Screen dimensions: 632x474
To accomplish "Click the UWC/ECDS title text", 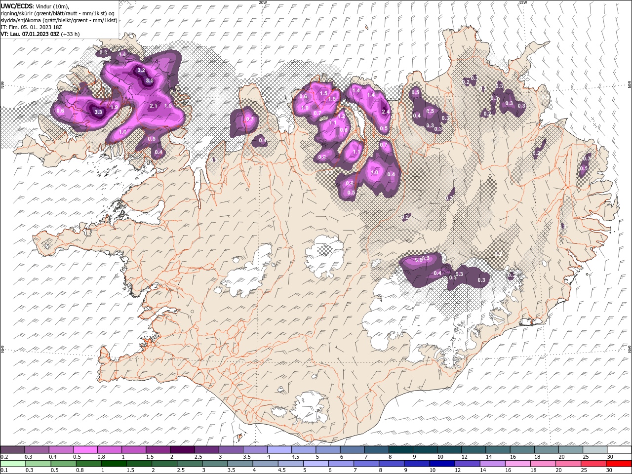I will (x=17, y=6).
